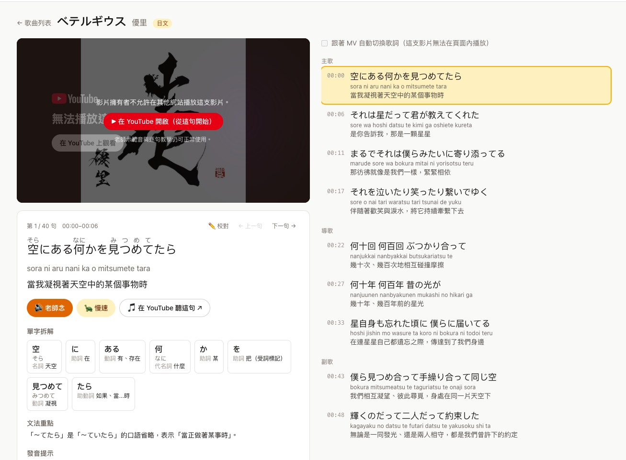626x460 pixels.
Task: Click the 00:33 timestamp in lyrics
Action: click(x=336, y=323)
